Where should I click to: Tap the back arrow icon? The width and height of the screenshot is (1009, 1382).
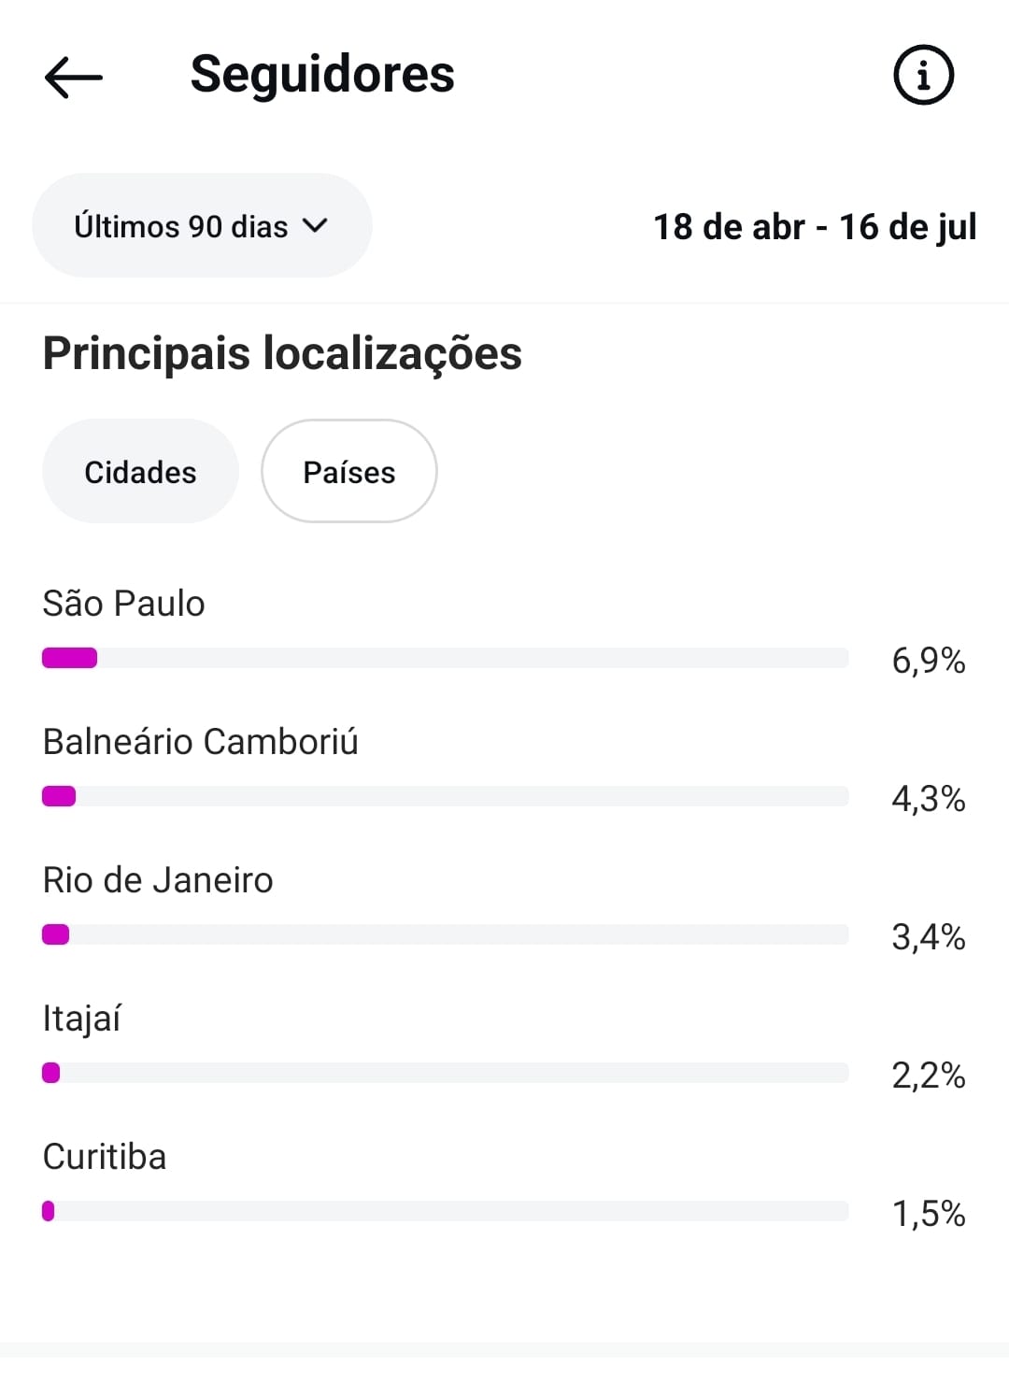pos(73,77)
